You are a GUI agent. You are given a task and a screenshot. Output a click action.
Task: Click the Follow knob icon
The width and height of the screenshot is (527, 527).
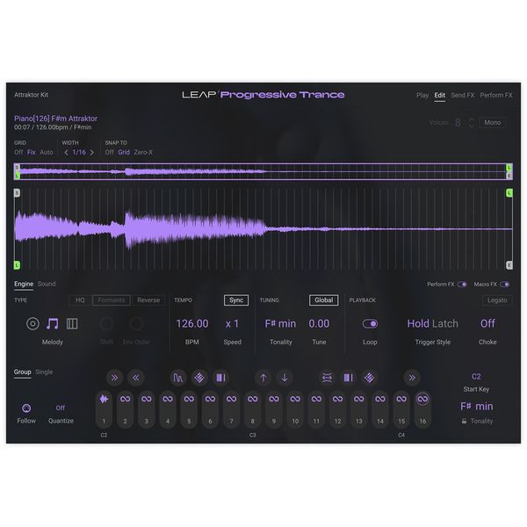point(26,408)
